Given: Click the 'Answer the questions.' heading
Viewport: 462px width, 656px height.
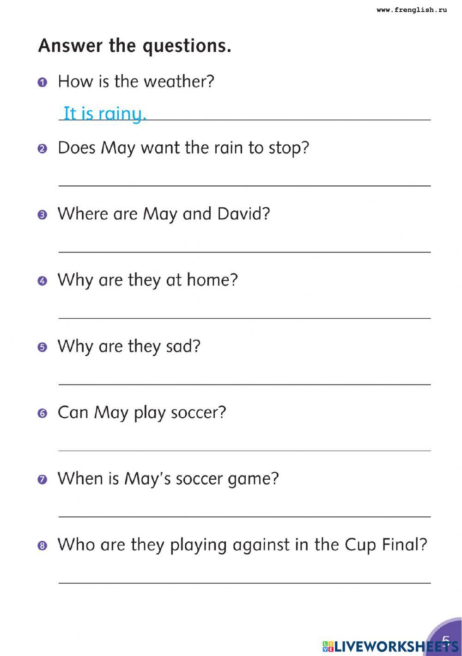Looking at the screenshot, I should point(134,46).
